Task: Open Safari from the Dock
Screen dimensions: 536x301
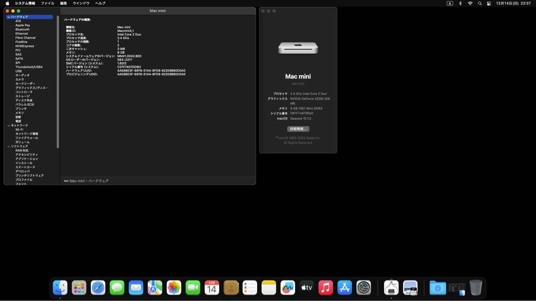Action: point(98,287)
